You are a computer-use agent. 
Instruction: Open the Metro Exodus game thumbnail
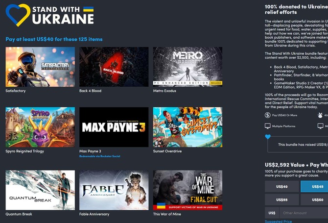click(x=187, y=67)
